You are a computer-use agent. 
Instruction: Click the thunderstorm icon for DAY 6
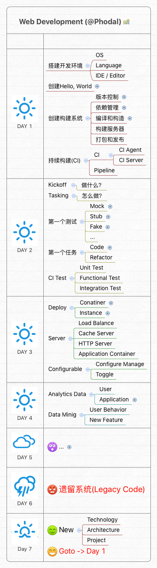[x=24, y=486]
